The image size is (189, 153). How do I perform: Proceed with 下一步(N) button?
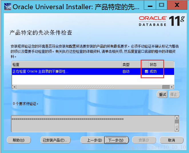117,140
